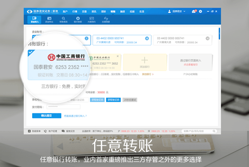
Task: Select the blue-bordered 03 4402 0000 955741 account
Action: (122, 40)
